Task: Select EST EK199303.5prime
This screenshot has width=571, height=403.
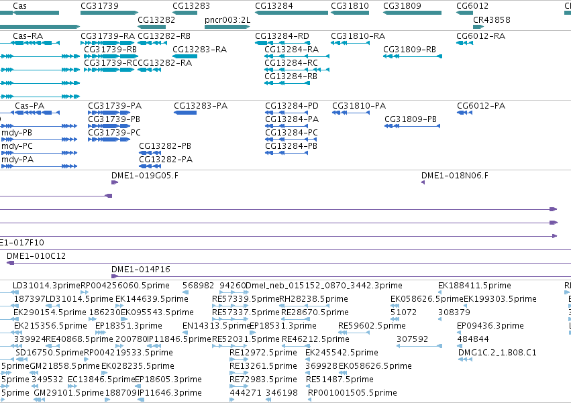Action: [x=500, y=299]
